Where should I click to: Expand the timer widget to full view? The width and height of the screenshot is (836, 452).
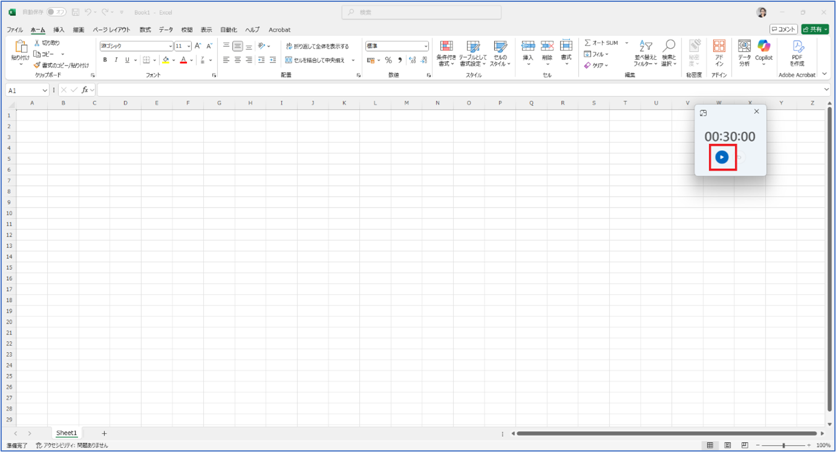(704, 113)
